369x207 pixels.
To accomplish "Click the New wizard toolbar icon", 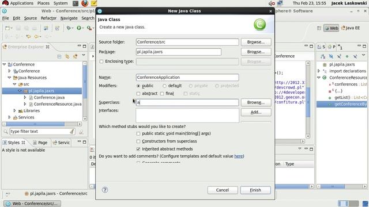I will 7,28.
